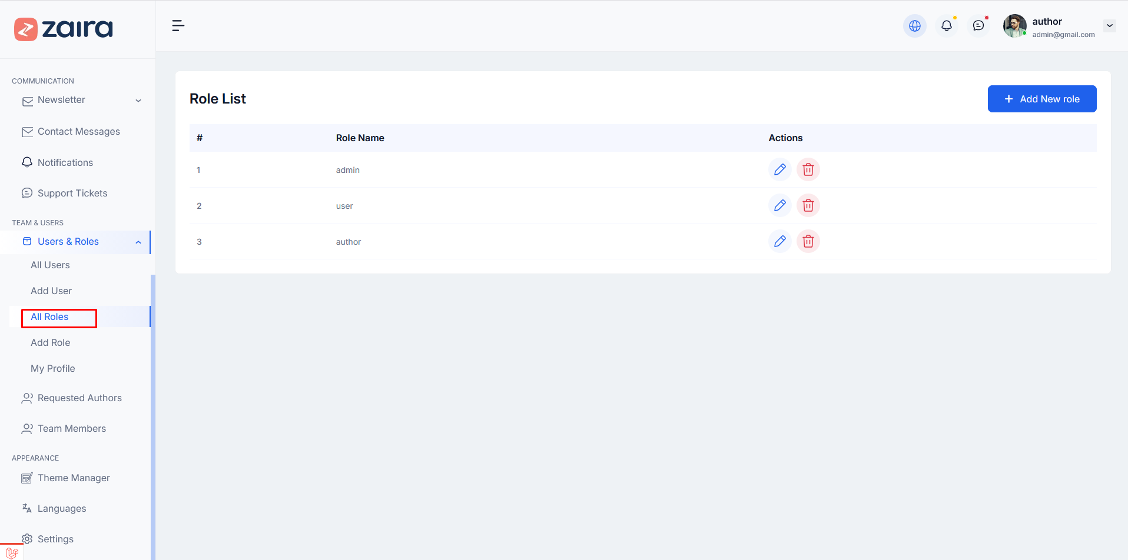Click the Zaira logo
Screen dimensions: 1128x560
(x=64, y=29)
